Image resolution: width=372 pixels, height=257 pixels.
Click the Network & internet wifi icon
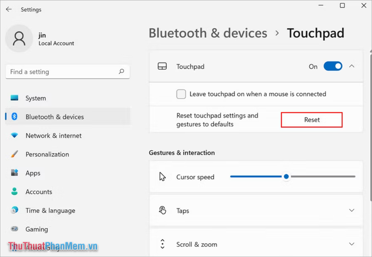(x=14, y=135)
